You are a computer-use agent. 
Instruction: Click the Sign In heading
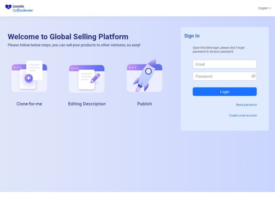pos(192,36)
